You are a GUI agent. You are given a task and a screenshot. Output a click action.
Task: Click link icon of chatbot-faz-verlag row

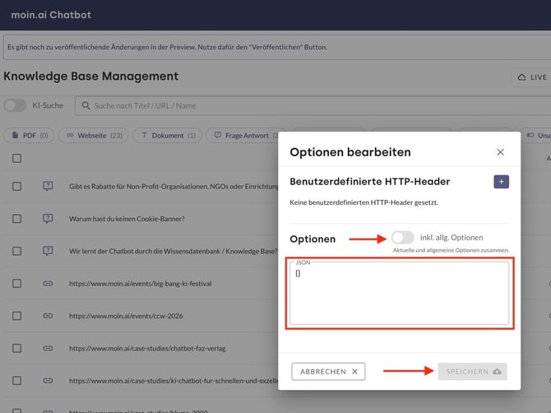pyautogui.click(x=48, y=348)
